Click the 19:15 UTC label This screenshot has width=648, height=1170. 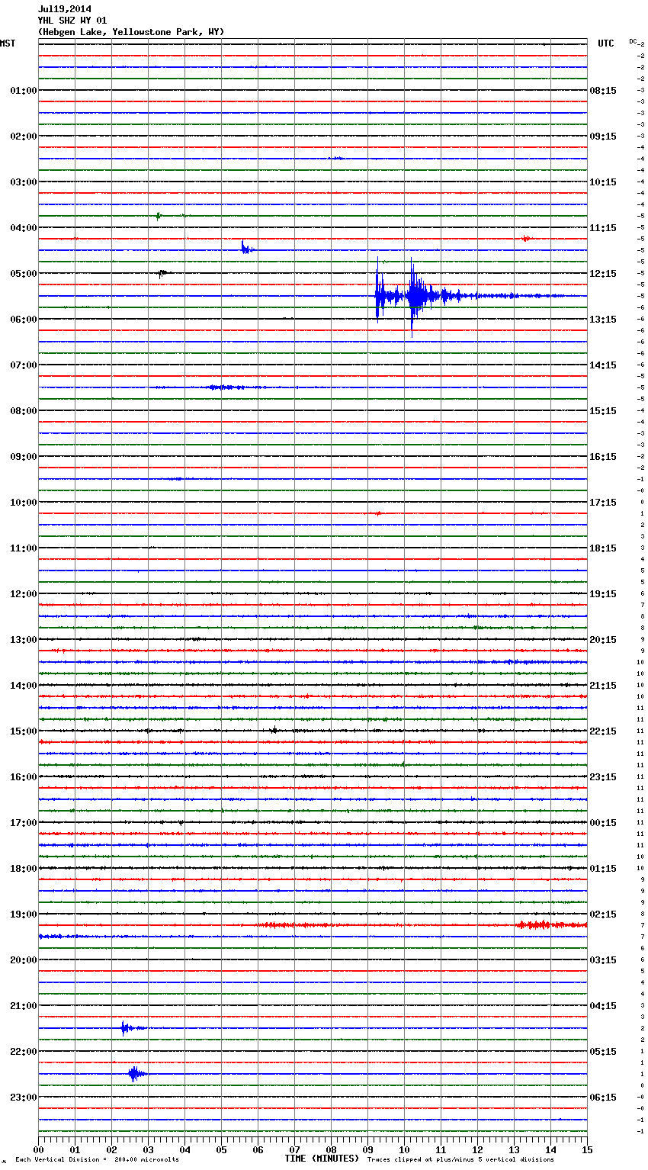(603, 593)
